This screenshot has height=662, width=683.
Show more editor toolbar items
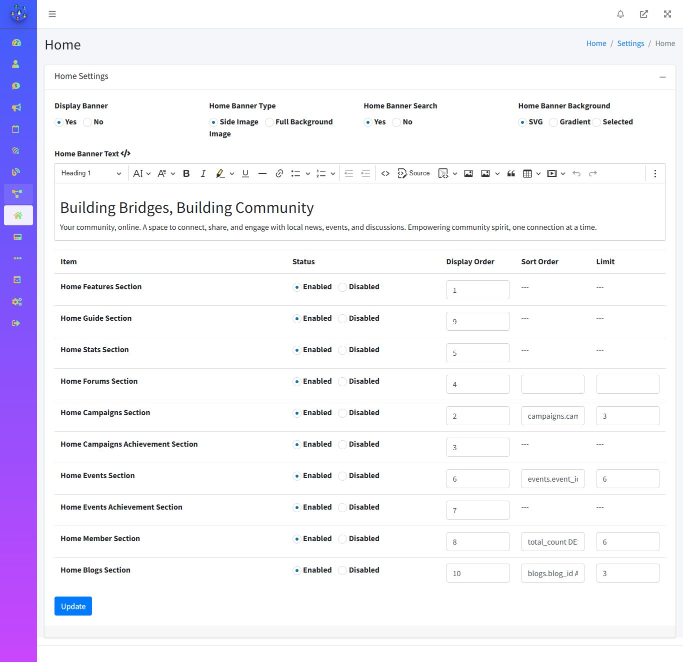(x=655, y=173)
